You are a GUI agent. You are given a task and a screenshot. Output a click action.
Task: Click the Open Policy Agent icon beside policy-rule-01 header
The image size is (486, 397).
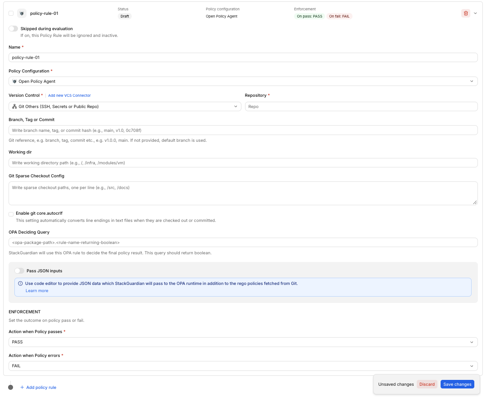(x=22, y=14)
